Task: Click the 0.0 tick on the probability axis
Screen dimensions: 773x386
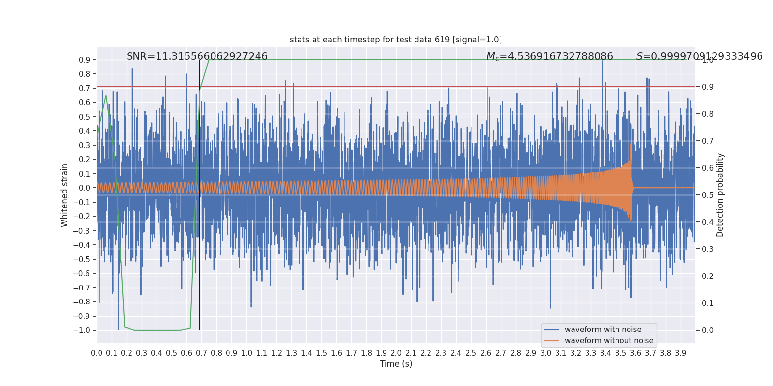Action: tap(708, 331)
